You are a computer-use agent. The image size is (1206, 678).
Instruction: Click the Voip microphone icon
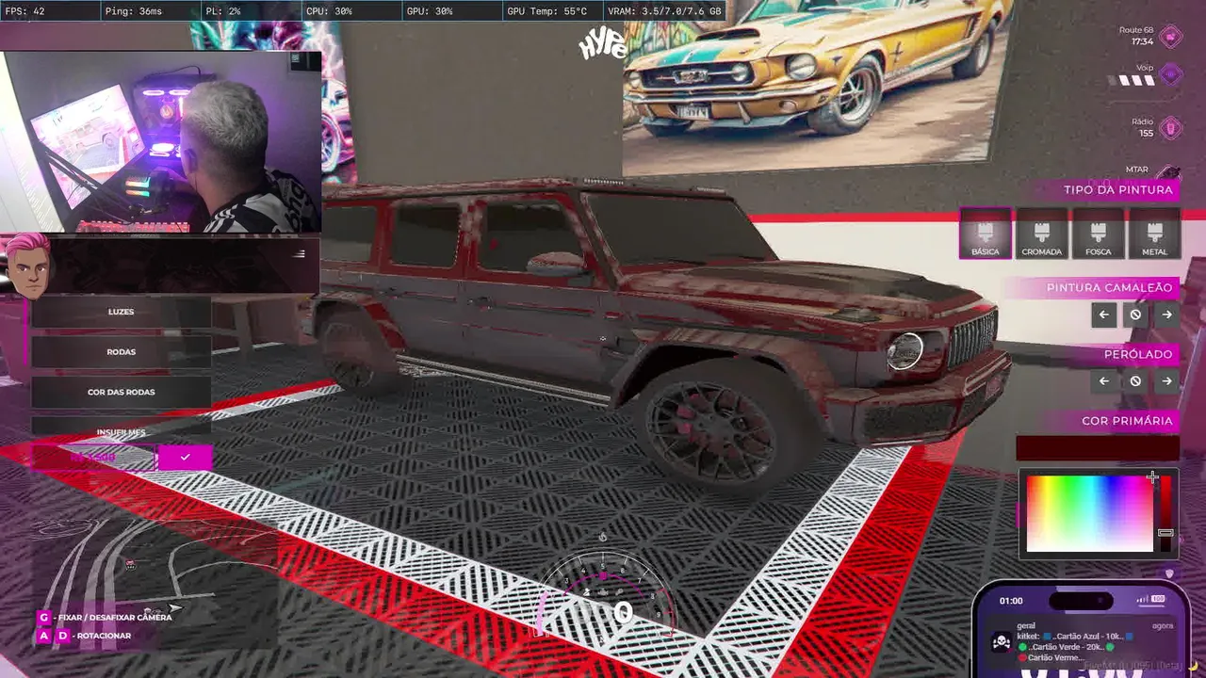1170,73
